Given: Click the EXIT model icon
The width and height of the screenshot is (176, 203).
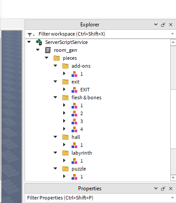Looking at the screenshot, I should pos(74,90).
